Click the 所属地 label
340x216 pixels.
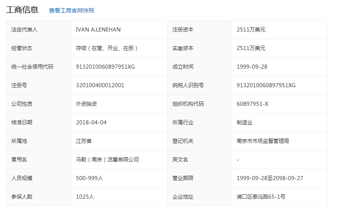pyautogui.click(x=19, y=141)
